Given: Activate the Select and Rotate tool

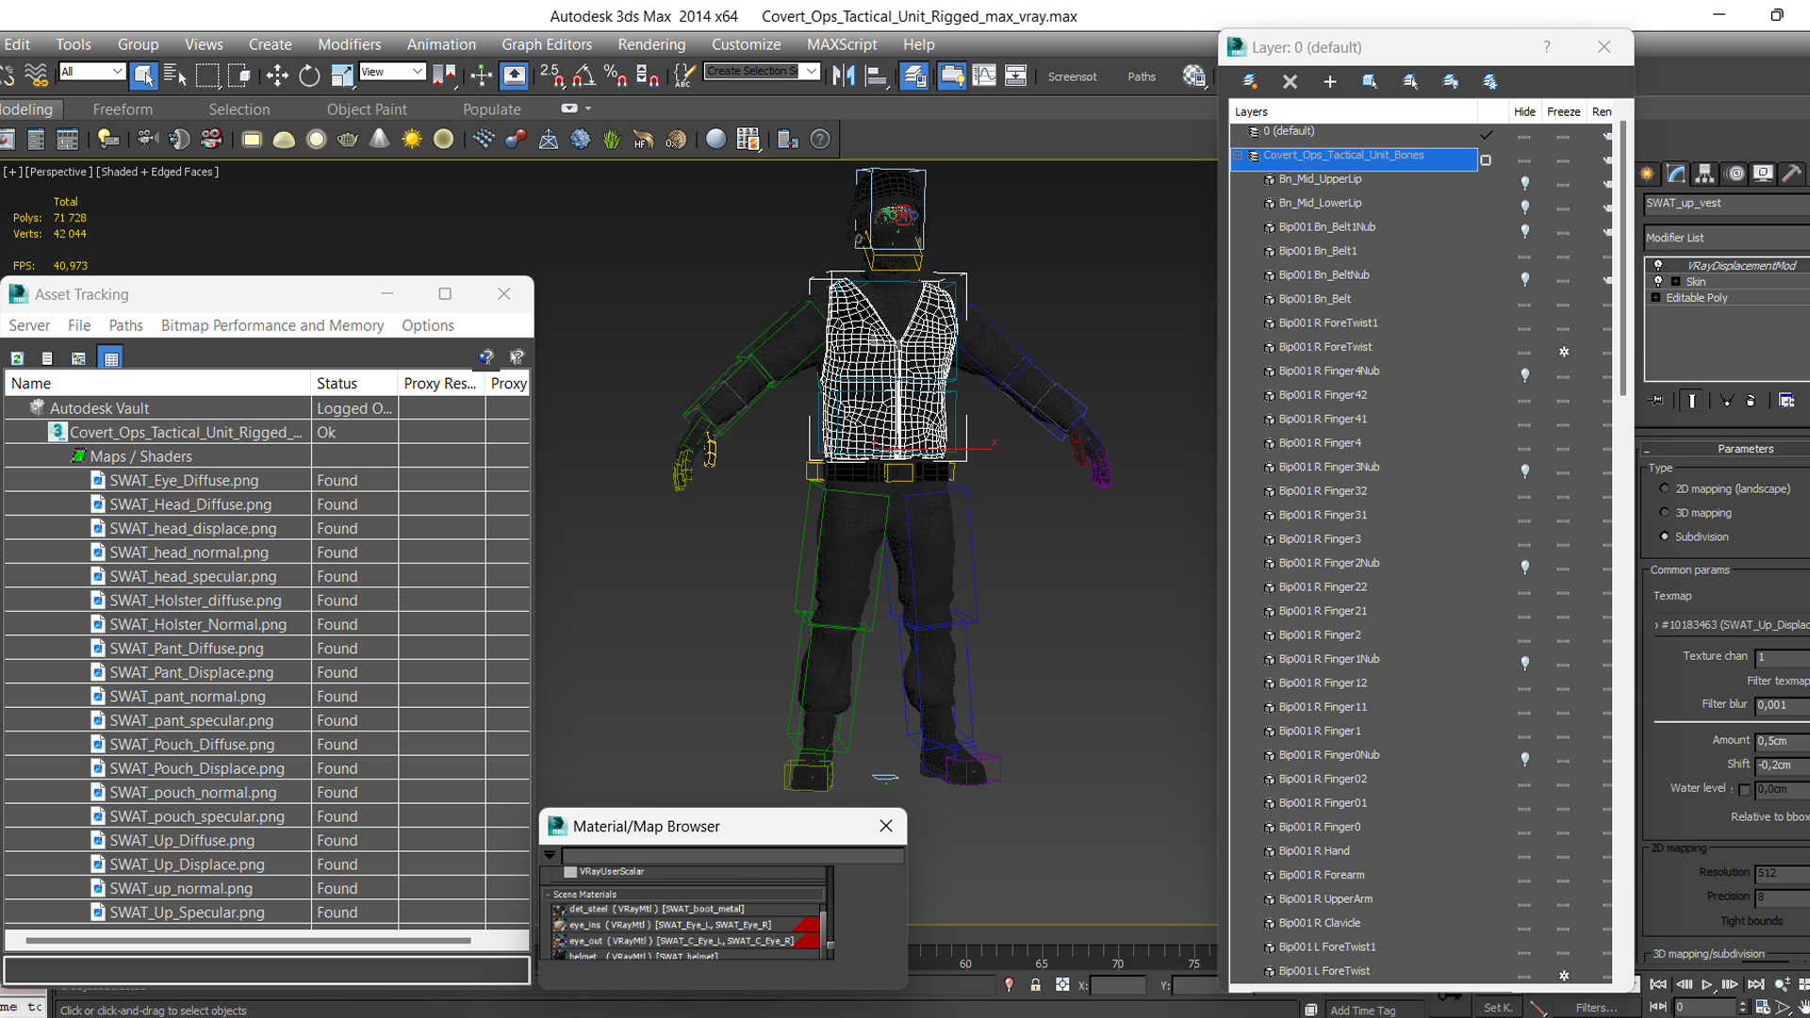Looking at the screenshot, I should click(309, 75).
